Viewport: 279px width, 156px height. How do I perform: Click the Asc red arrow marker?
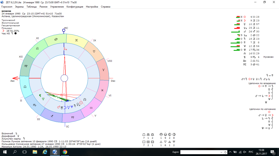point(15,78)
